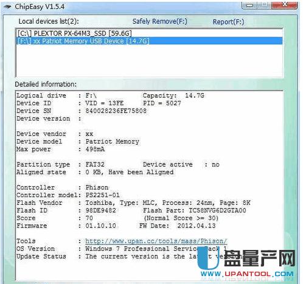The image size is (303, 284).
Task: Click the Device active no text
Action: [181, 164]
